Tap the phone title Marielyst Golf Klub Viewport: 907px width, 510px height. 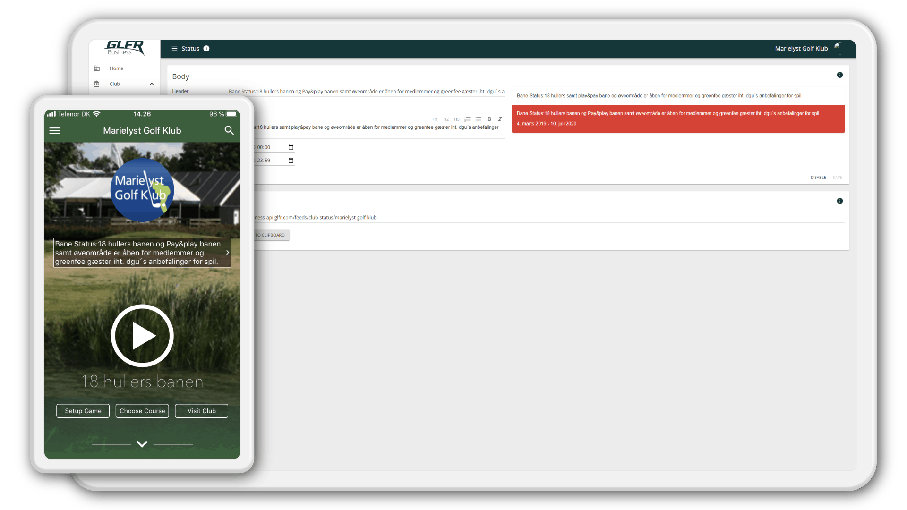[142, 131]
